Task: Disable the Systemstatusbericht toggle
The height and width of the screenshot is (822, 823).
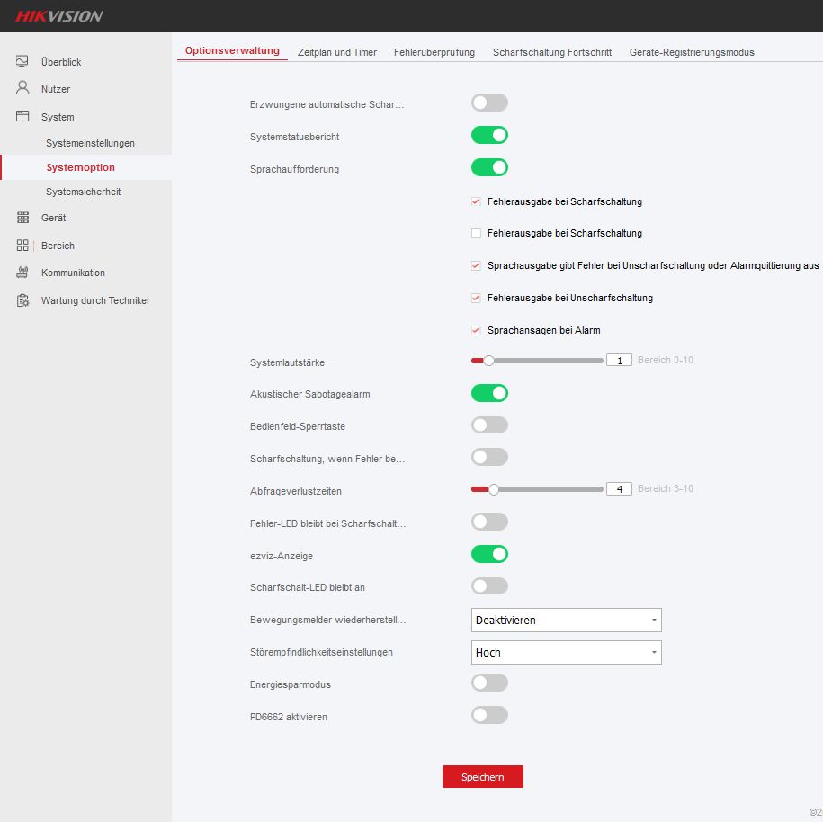Action: pos(489,135)
